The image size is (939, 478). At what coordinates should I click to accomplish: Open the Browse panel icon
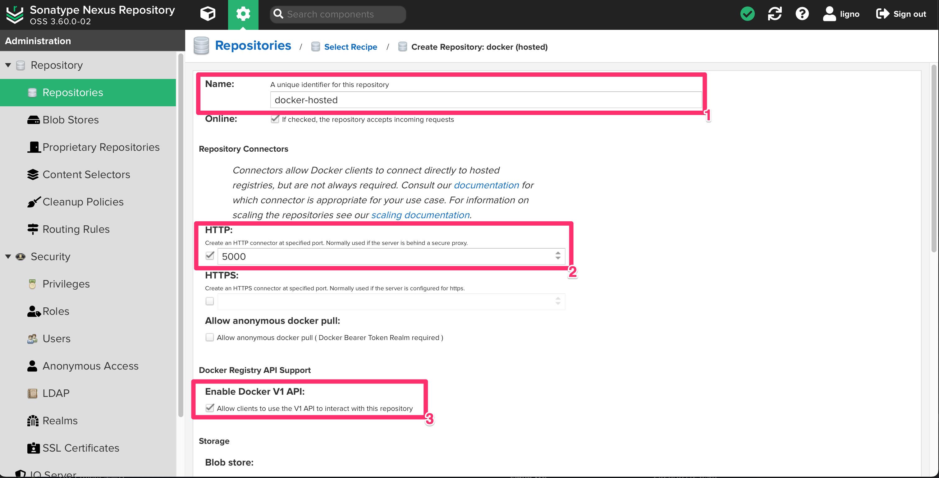pos(208,14)
